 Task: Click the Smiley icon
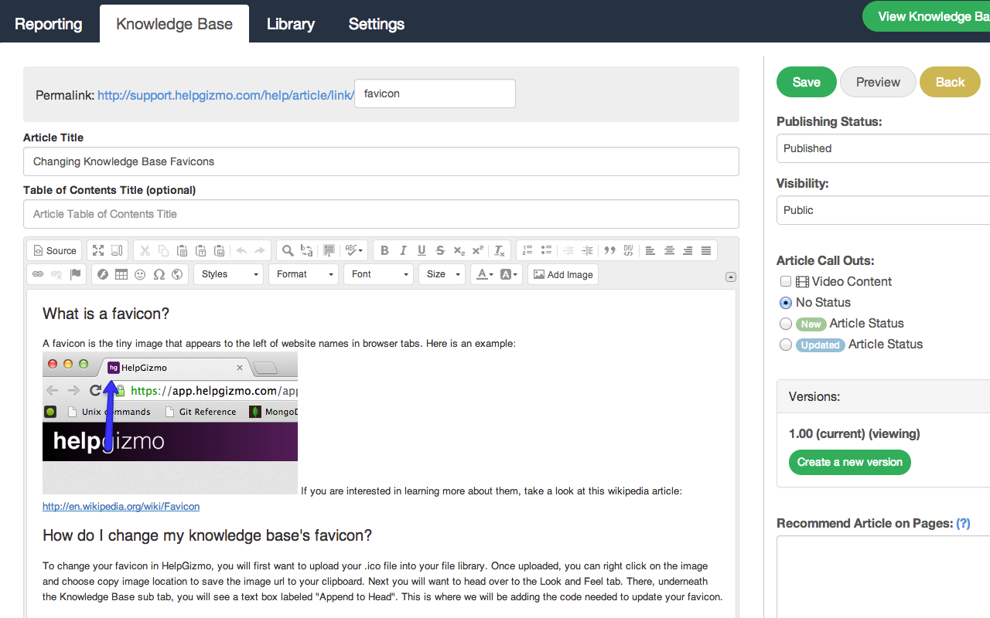140,274
